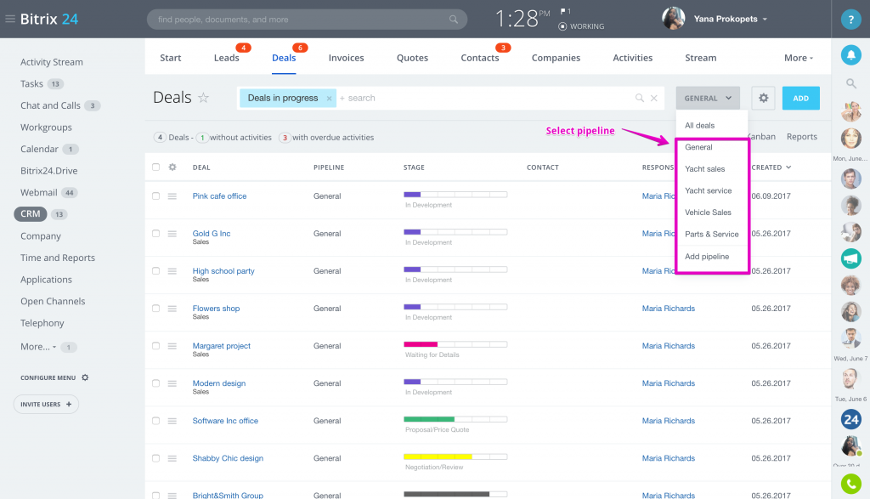Check the Pink cafe office row checkbox
Screen dimensions: 870x499
click(x=156, y=196)
